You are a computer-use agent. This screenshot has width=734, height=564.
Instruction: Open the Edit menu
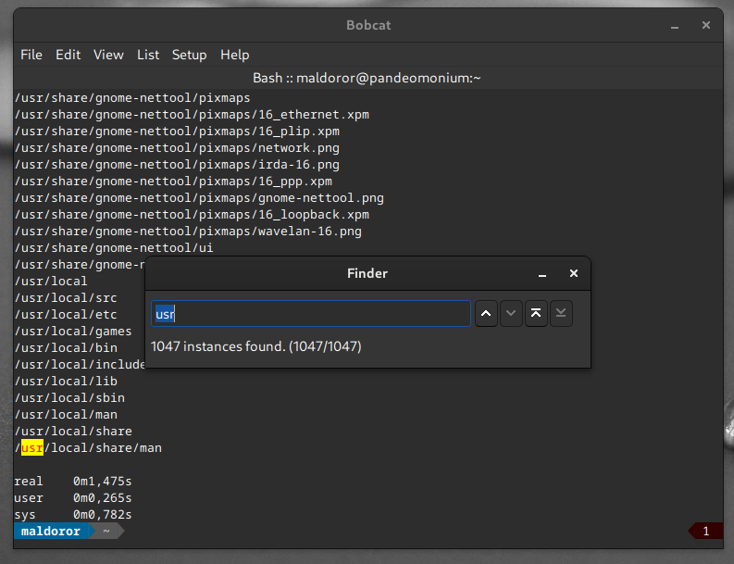tap(68, 55)
